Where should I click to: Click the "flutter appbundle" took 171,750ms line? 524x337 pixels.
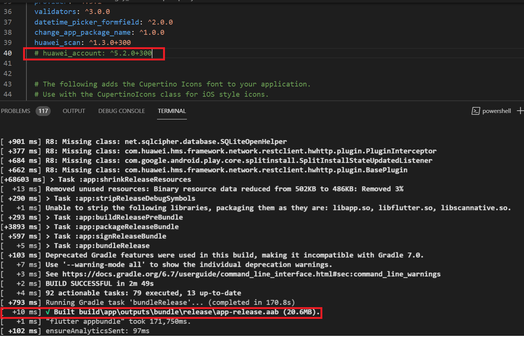point(96,322)
